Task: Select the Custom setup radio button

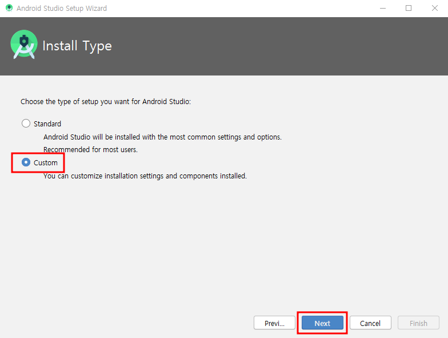Action: (x=26, y=162)
